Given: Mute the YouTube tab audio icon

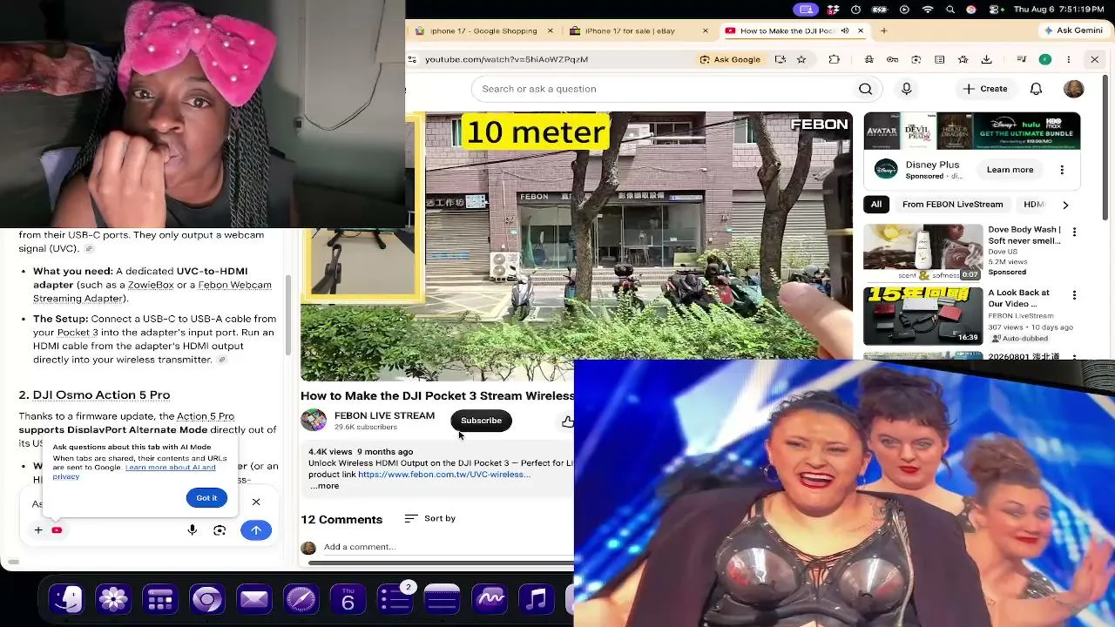Looking at the screenshot, I should pyautogui.click(x=845, y=30).
